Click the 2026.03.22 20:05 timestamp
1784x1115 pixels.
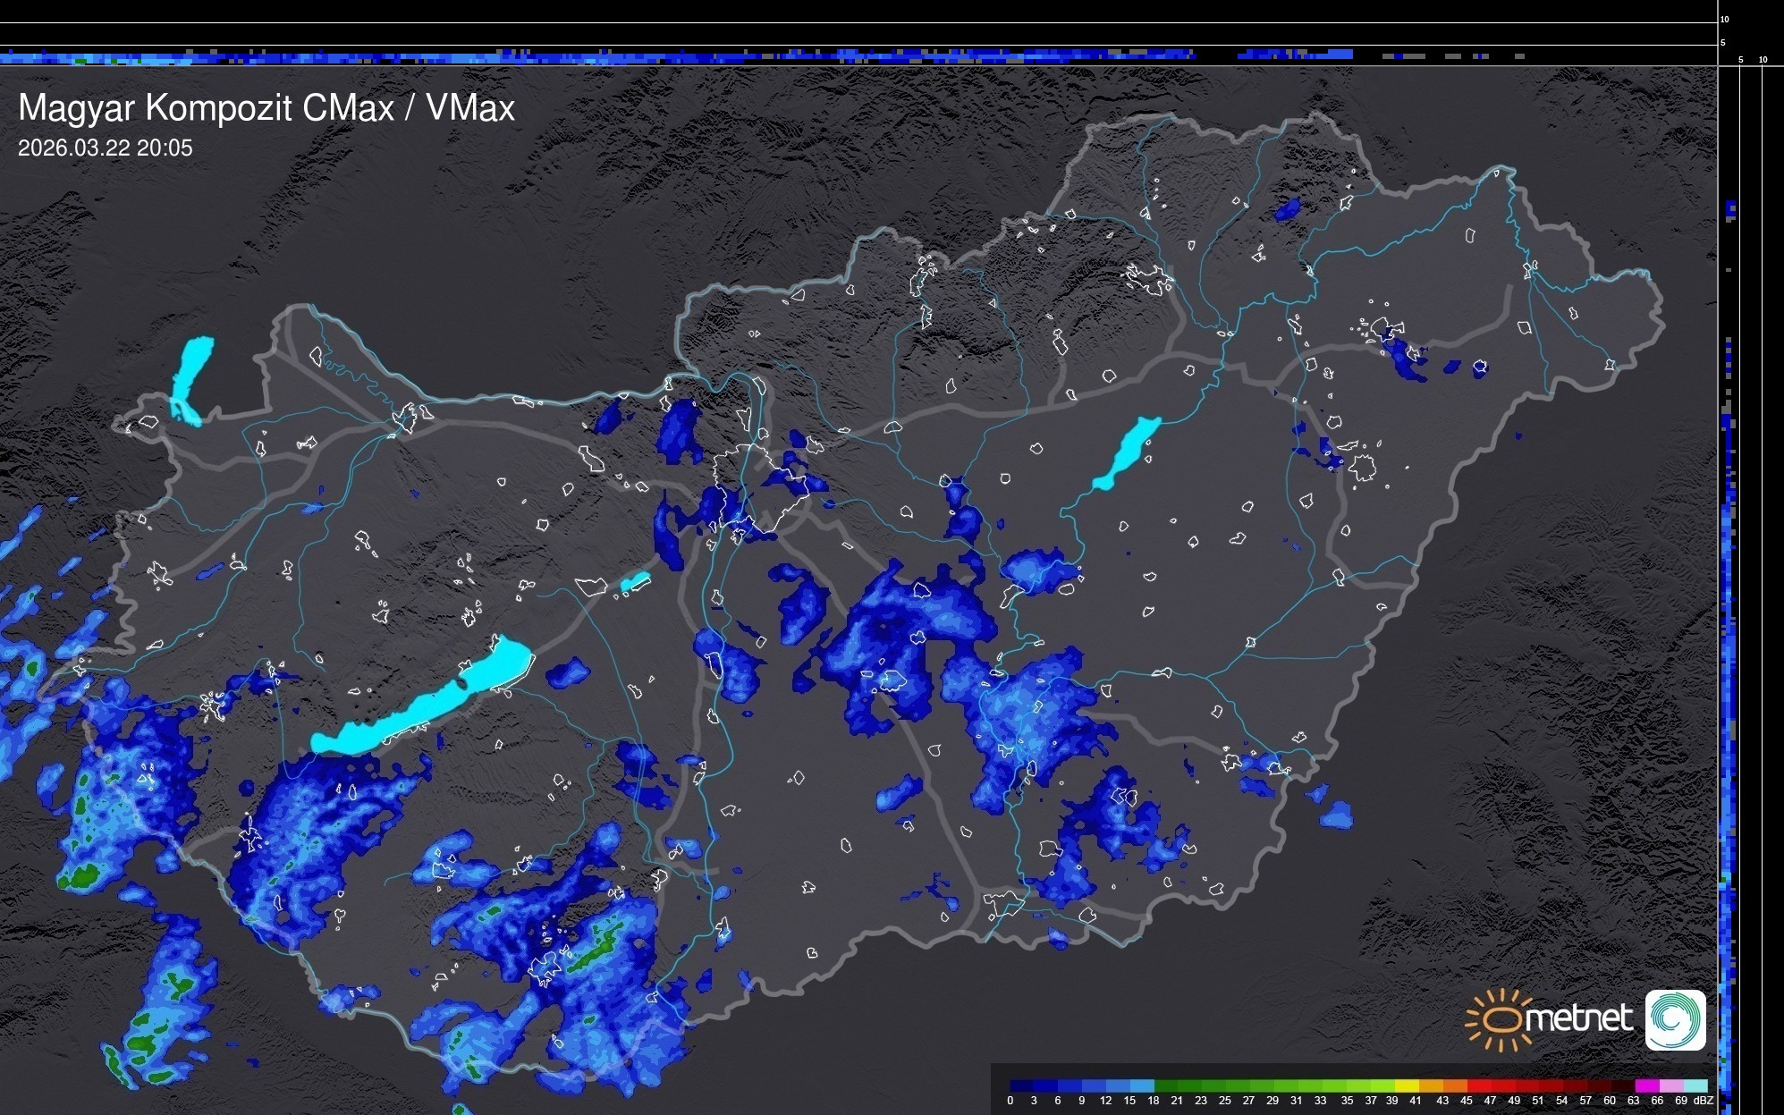[106, 148]
